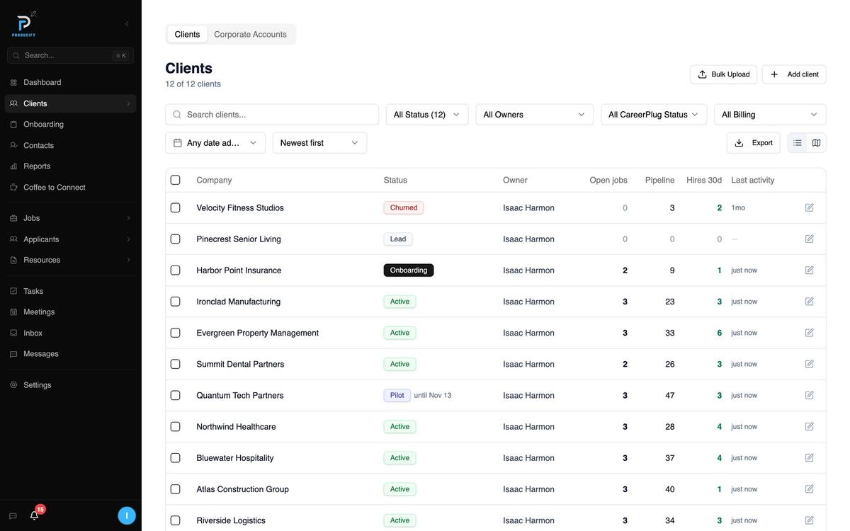The width and height of the screenshot is (850, 531).
Task: Click the Company column header
Action: [x=214, y=180]
